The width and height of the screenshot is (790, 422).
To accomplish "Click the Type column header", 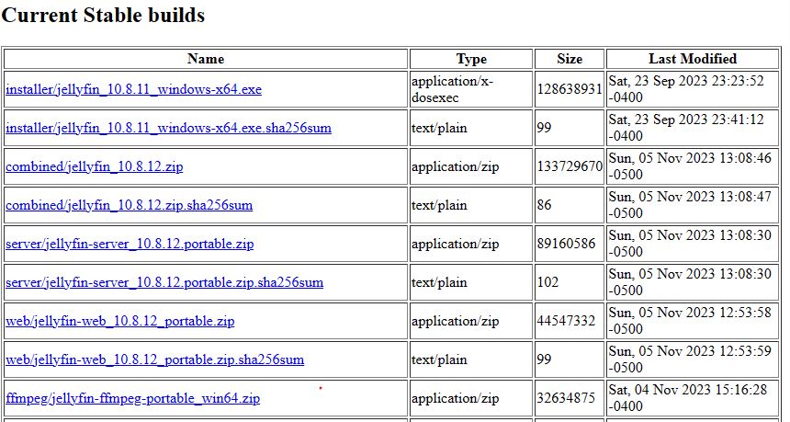I will [x=471, y=59].
